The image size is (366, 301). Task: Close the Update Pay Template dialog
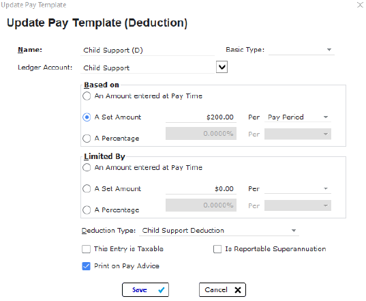point(360,5)
